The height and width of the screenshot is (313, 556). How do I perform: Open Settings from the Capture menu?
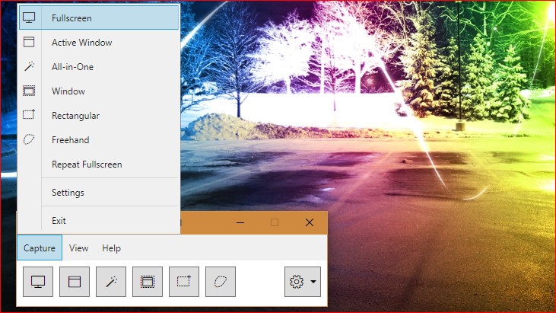[x=99, y=193]
